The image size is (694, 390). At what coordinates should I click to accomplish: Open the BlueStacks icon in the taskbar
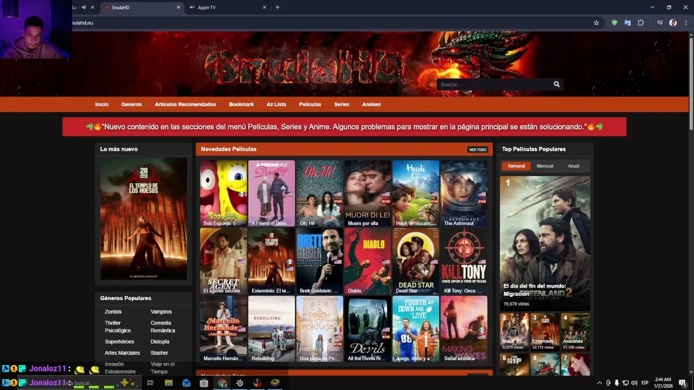coord(275,383)
